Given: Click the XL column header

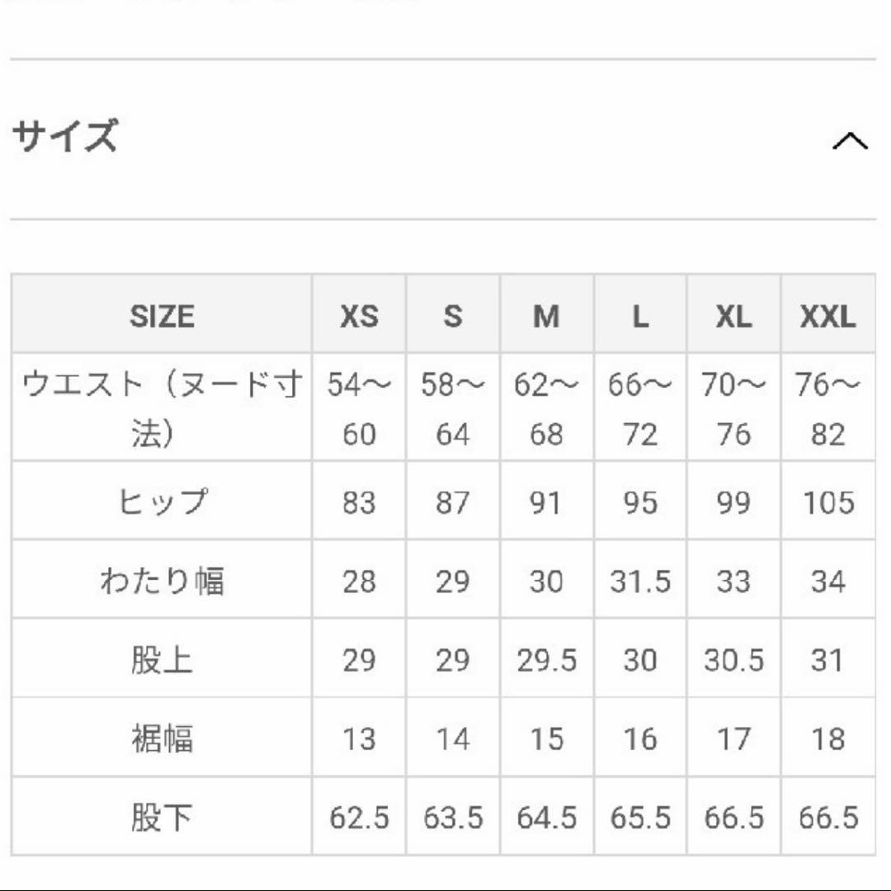Looking at the screenshot, I should click(733, 316).
